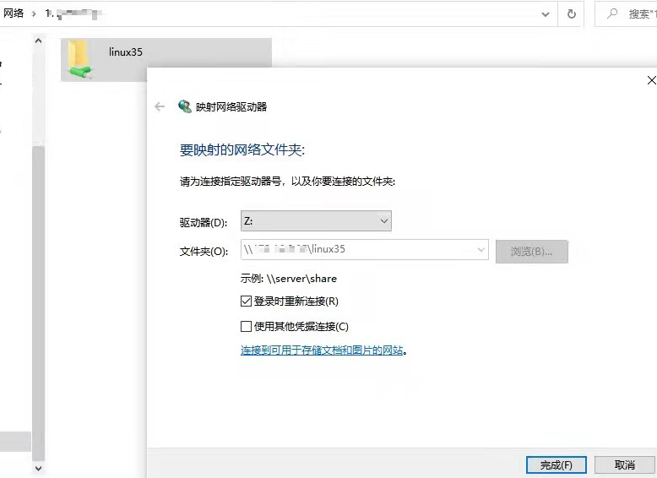Viewport: 657px width, 478px height.
Task: Click the scroll up arrow in left pane
Action: click(x=38, y=41)
